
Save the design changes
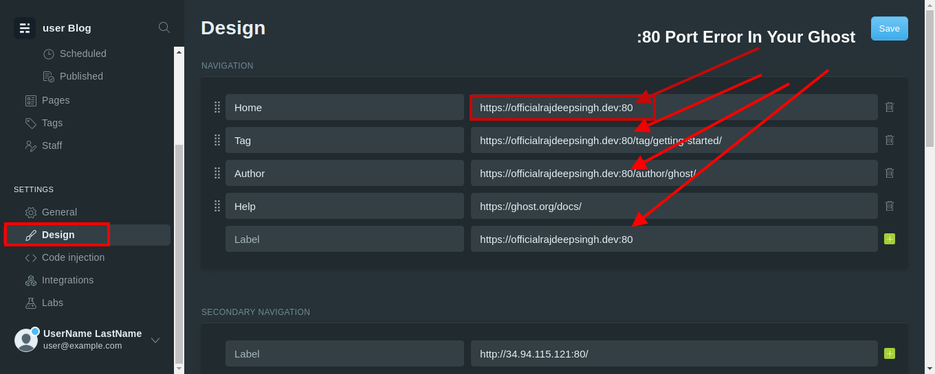pos(889,28)
